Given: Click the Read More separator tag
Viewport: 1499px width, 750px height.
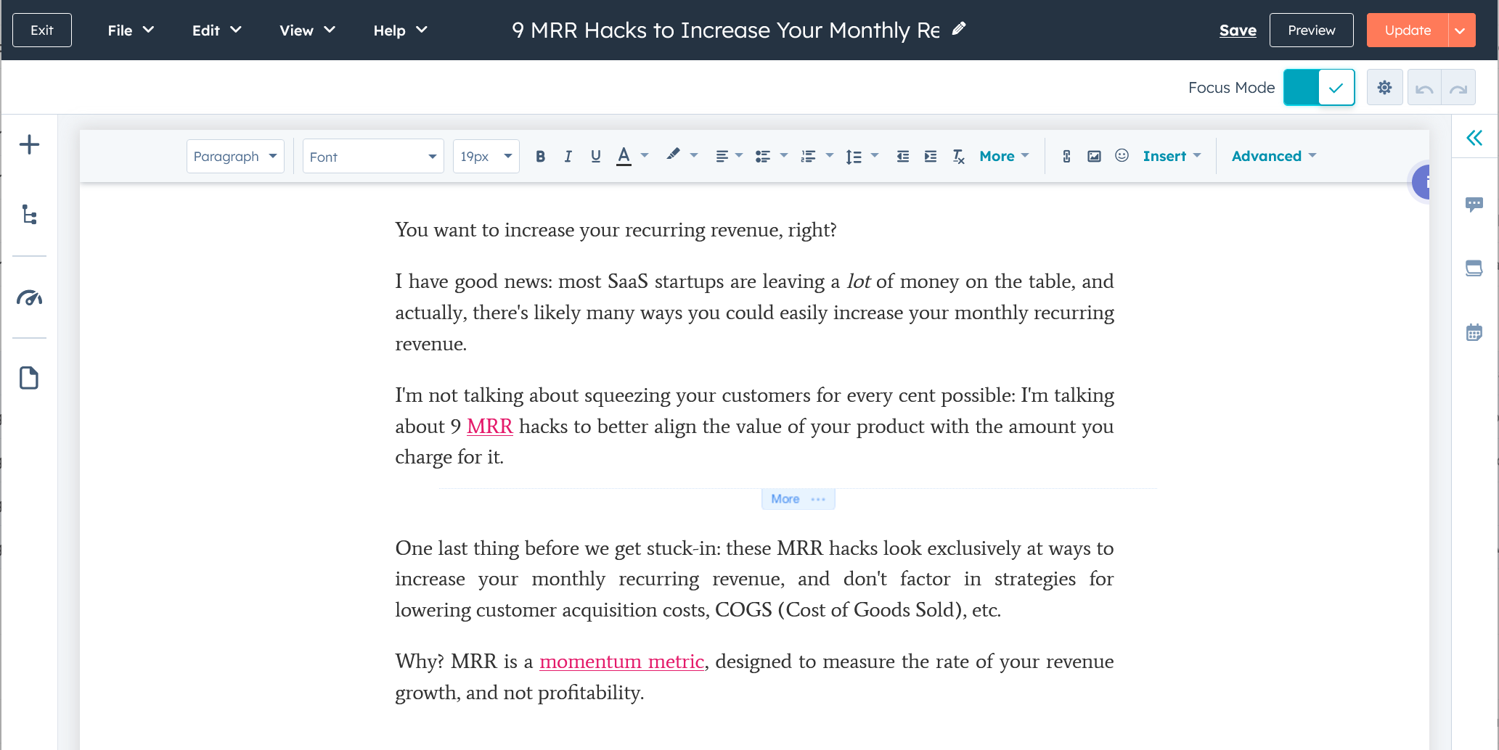Looking at the screenshot, I should [798, 499].
